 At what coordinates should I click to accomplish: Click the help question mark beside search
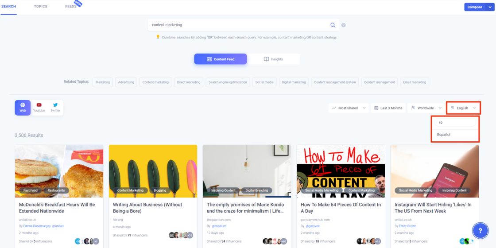344,25
